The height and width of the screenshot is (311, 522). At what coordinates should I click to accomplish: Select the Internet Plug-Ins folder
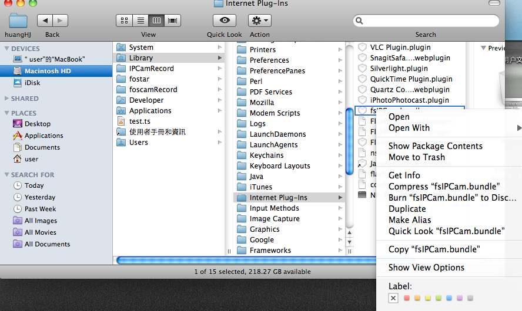click(289, 198)
